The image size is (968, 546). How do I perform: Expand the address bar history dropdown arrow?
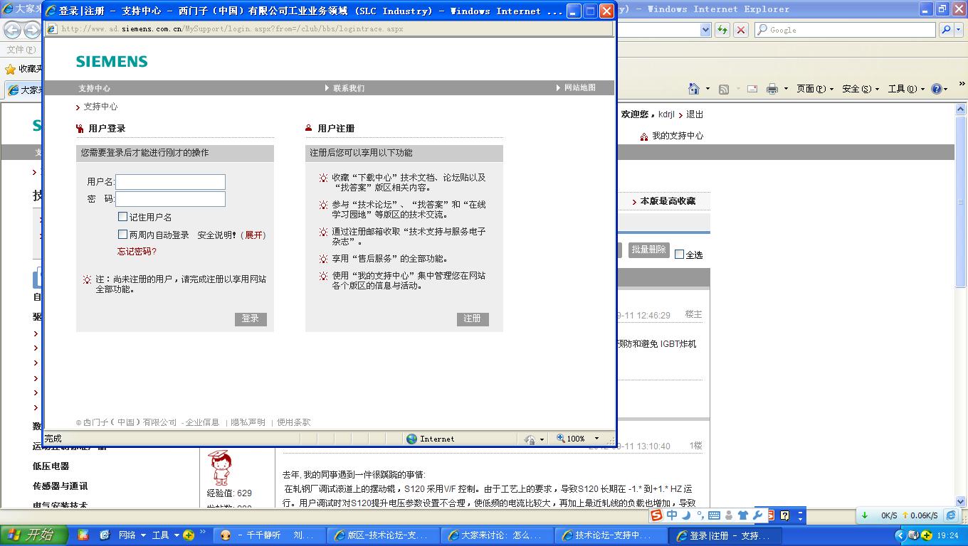tap(705, 30)
